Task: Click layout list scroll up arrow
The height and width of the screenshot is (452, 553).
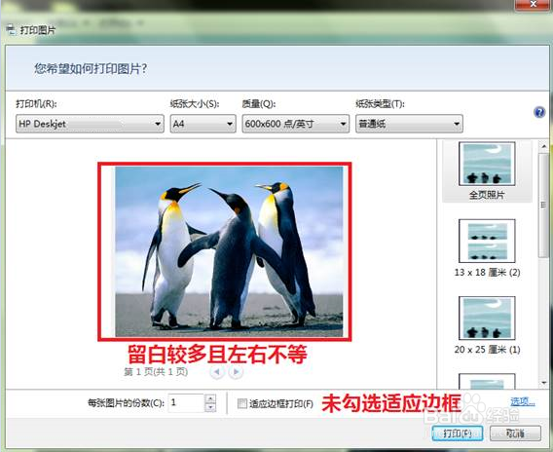Action: click(543, 146)
